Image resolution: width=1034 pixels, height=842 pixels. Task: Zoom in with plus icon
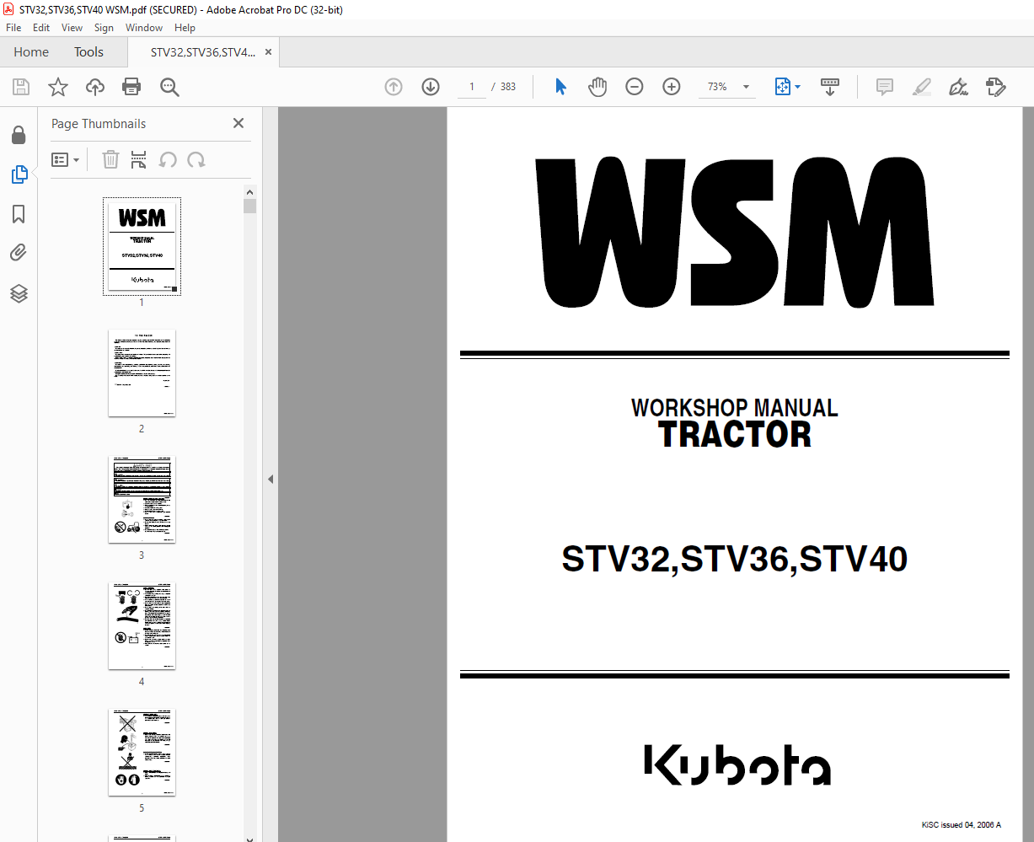coord(672,87)
